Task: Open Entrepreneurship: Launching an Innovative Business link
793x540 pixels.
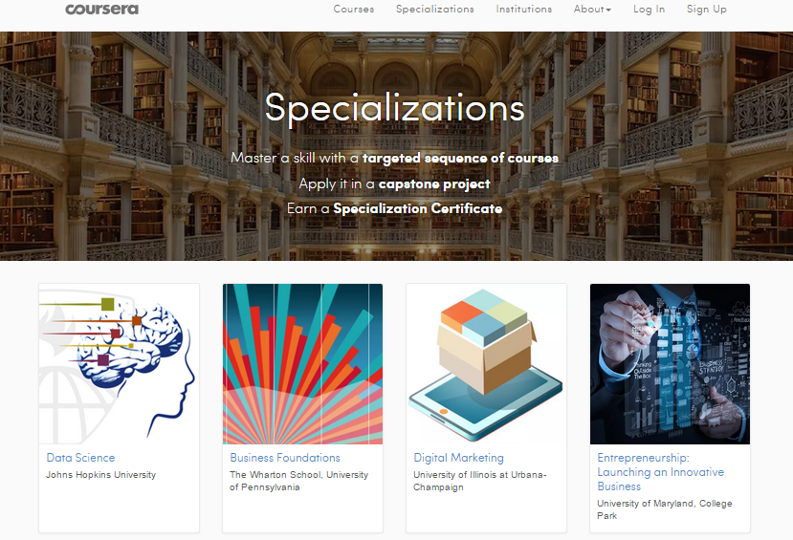Action: coord(660,472)
